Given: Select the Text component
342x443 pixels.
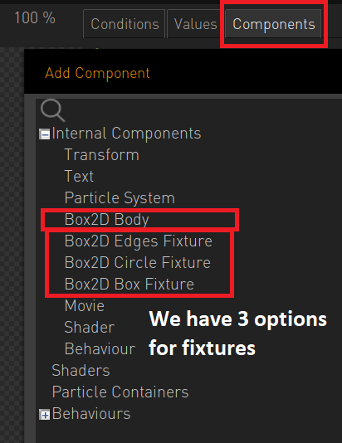Looking at the screenshot, I should click(79, 177).
